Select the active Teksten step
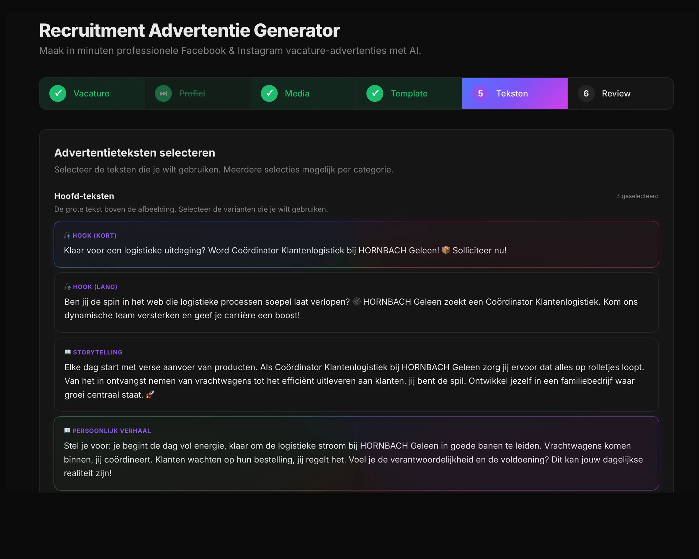Screen dimensions: 699x559 point(515,93)
